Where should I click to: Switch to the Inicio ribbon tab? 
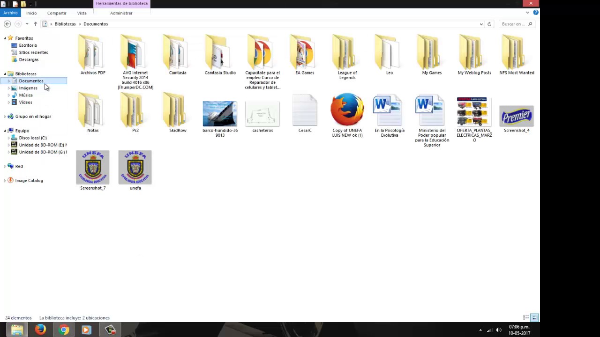coord(31,13)
